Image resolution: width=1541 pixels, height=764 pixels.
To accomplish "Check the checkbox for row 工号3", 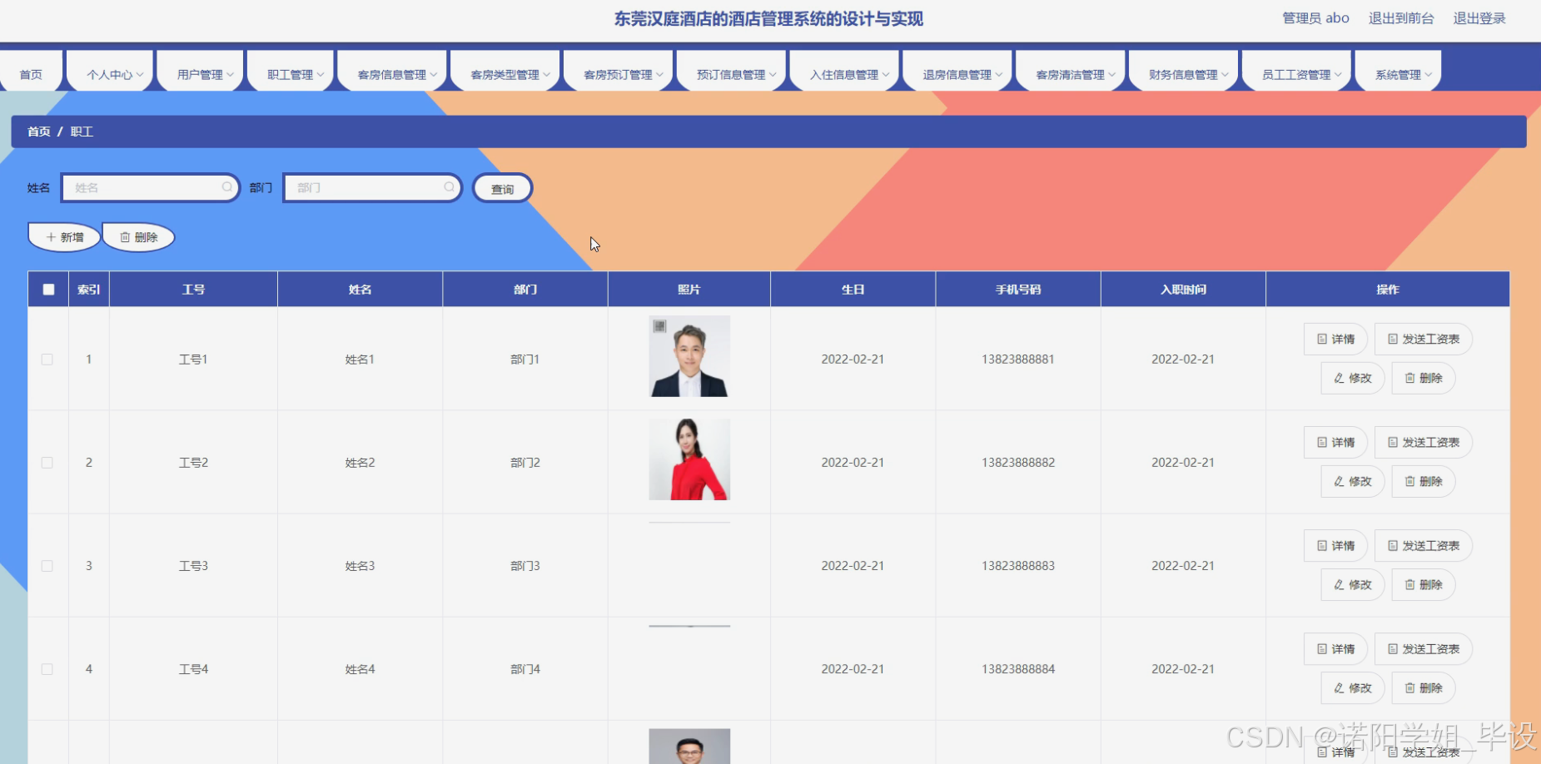I will click(x=47, y=566).
